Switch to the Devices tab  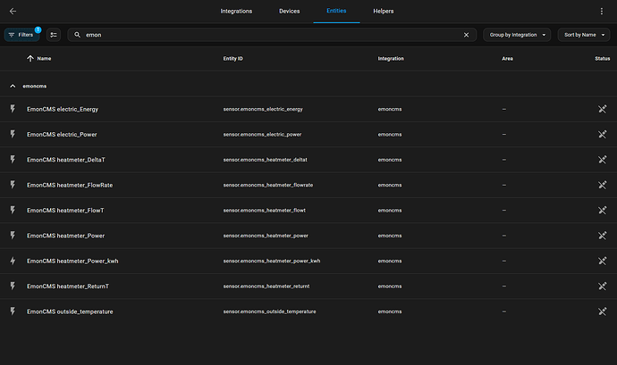[x=289, y=11]
